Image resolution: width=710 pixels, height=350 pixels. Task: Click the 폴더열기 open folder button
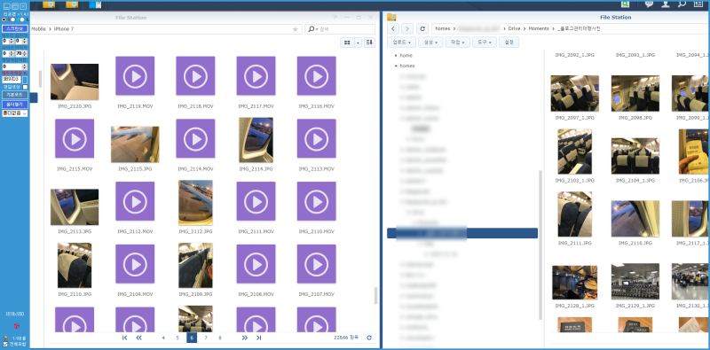click(x=14, y=105)
